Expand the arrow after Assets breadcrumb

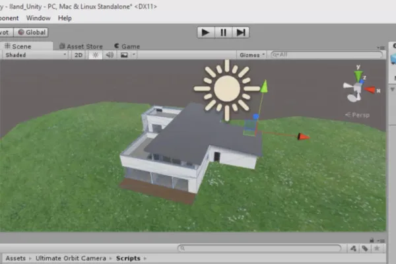click(x=30, y=258)
